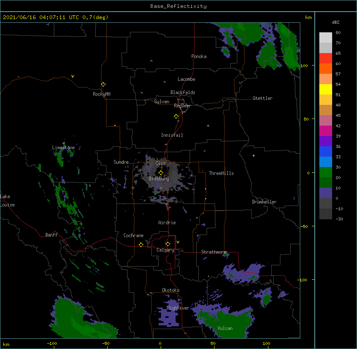357x349 pixels.
Task: Click the Base_Reflectivity title
Action: pyautogui.click(x=178, y=6)
